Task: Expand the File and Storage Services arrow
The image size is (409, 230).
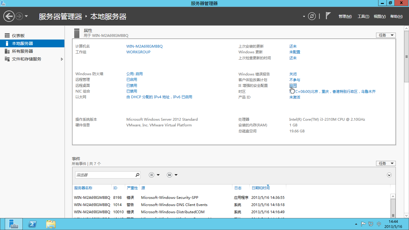Action: [x=62, y=59]
